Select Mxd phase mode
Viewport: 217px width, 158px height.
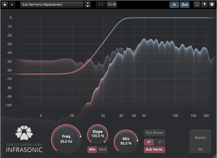click(x=103, y=149)
